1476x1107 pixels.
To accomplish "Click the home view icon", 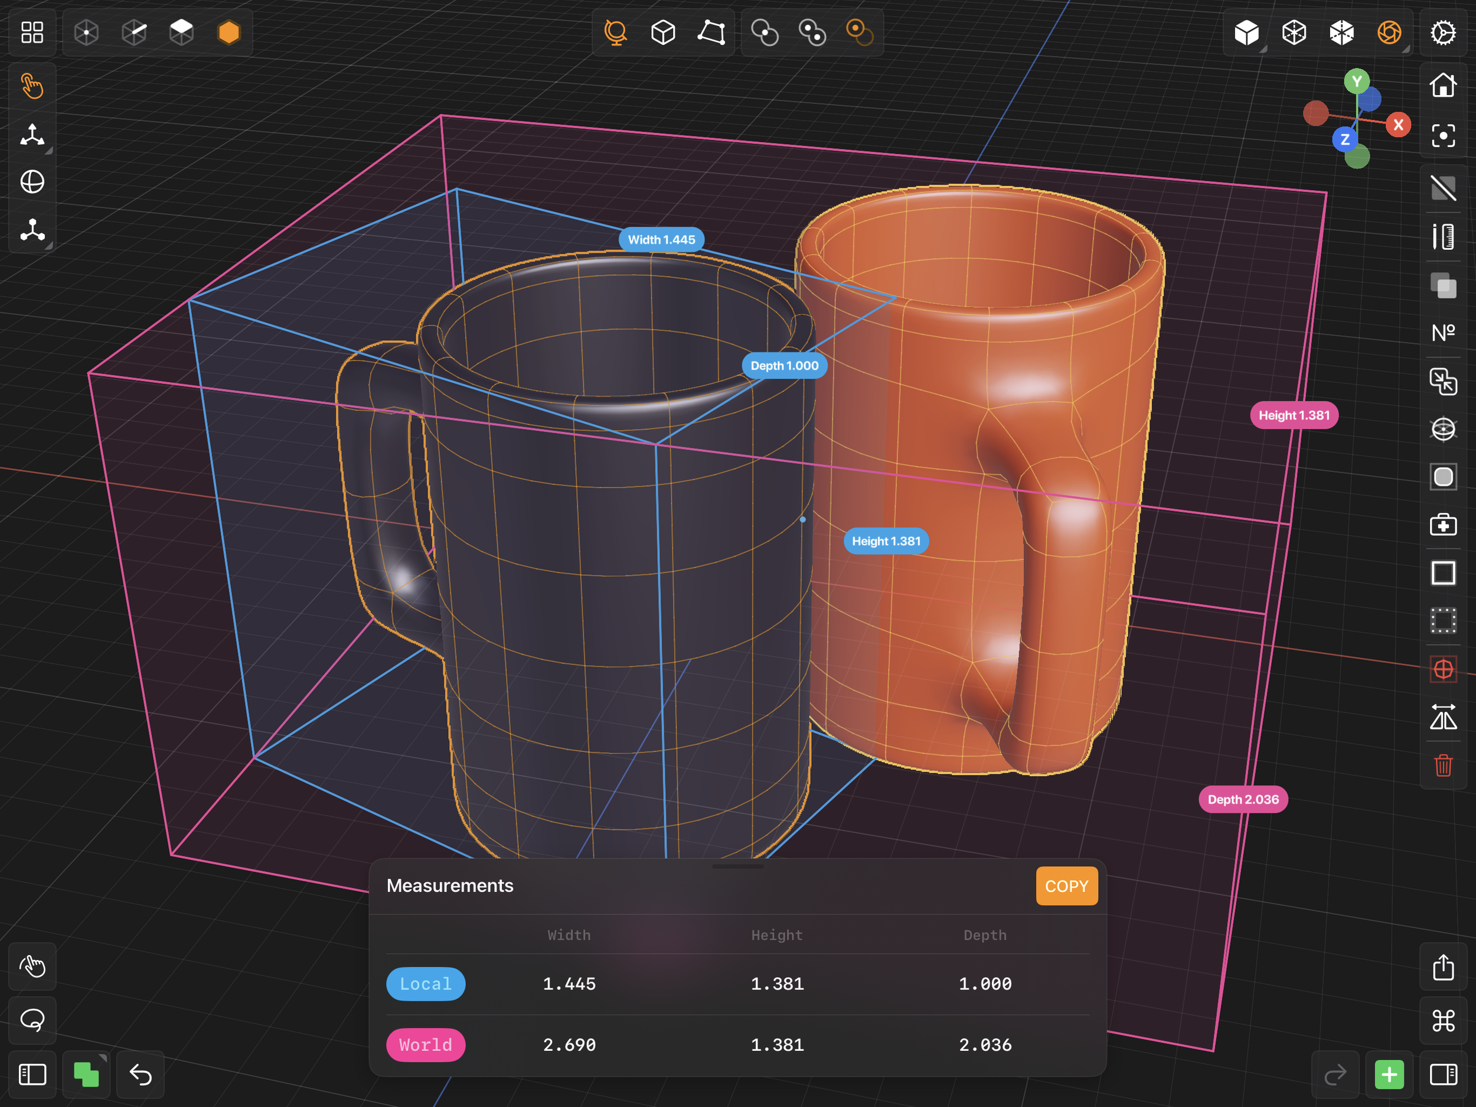I will coord(1442,86).
